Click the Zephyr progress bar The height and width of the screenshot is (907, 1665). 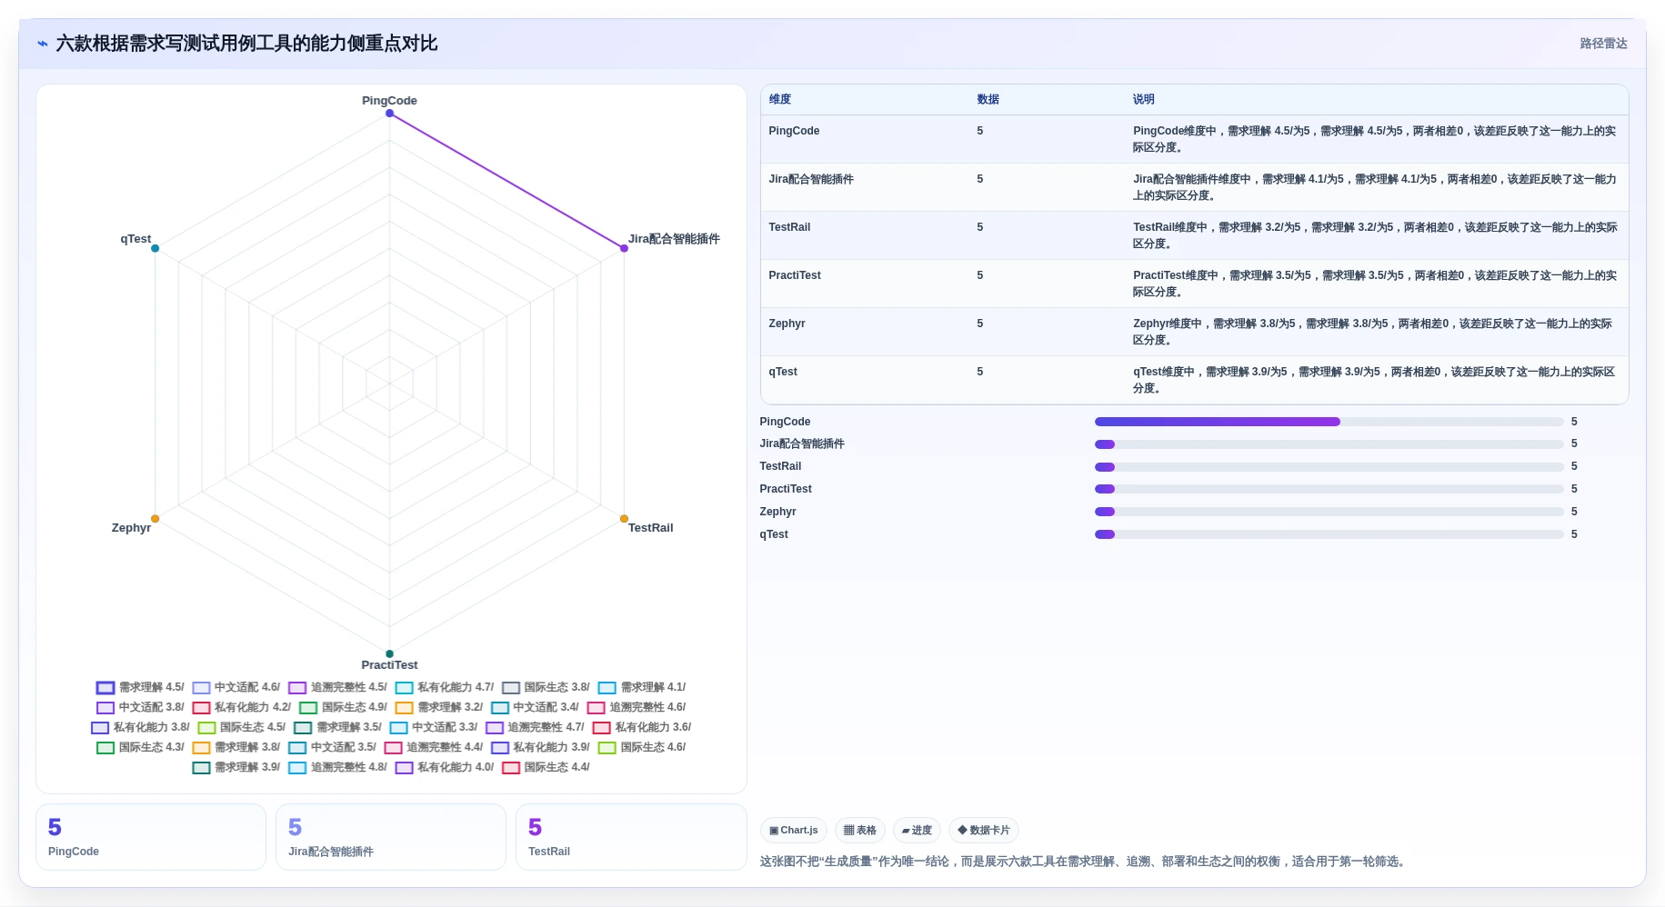coord(1329,512)
